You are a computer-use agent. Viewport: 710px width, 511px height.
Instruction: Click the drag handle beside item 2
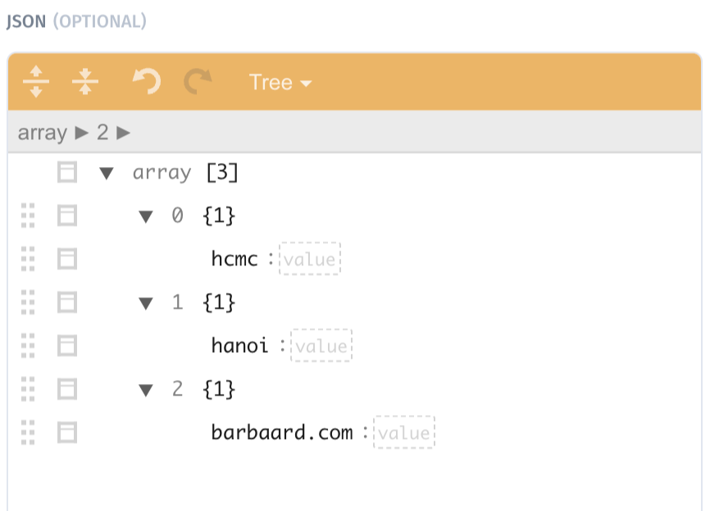28,389
